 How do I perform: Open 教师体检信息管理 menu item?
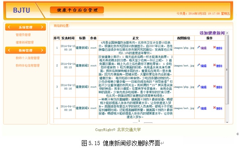coord(28,65)
